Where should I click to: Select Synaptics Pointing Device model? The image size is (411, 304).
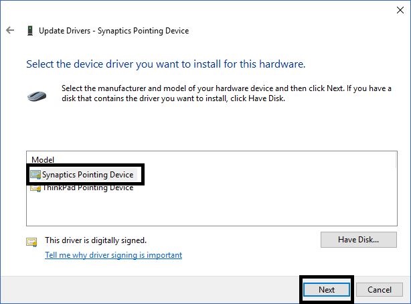click(82, 175)
